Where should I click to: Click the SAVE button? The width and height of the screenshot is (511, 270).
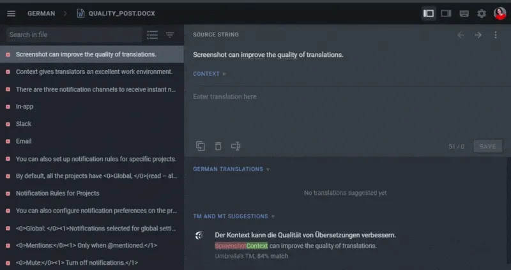click(x=487, y=146)
